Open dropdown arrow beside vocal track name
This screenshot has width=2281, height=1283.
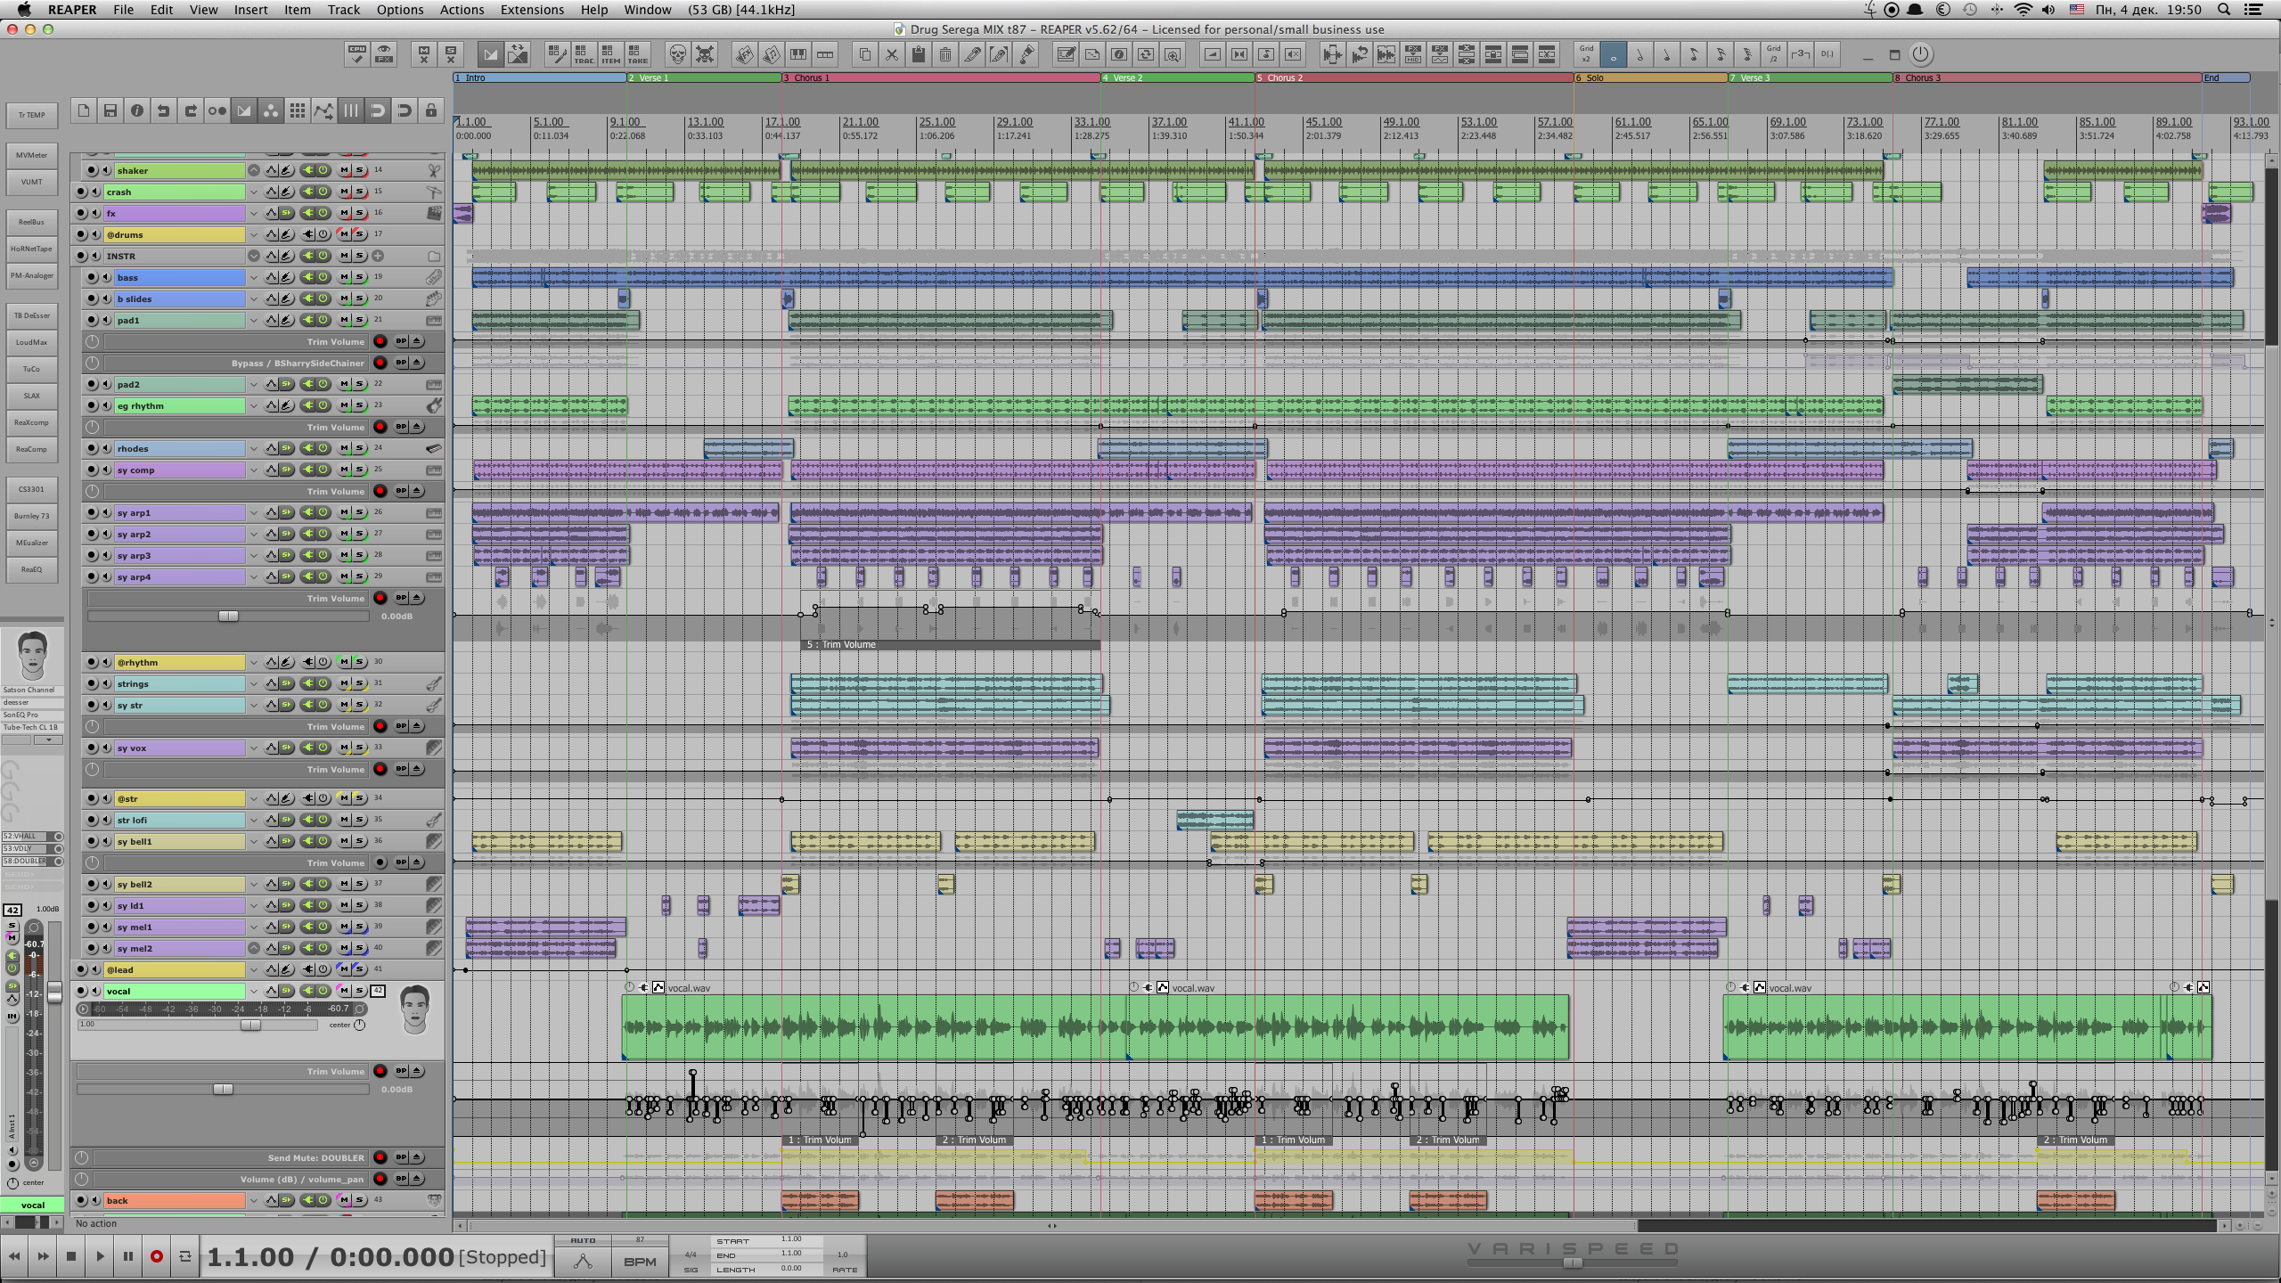[x=254, y=991]
